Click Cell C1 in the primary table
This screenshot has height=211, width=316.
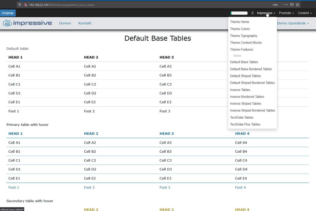[14, 160]
